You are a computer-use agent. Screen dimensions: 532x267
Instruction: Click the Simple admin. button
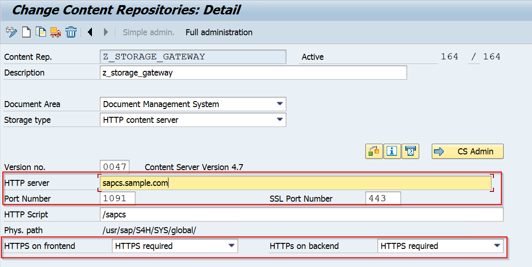click(149, 32)
